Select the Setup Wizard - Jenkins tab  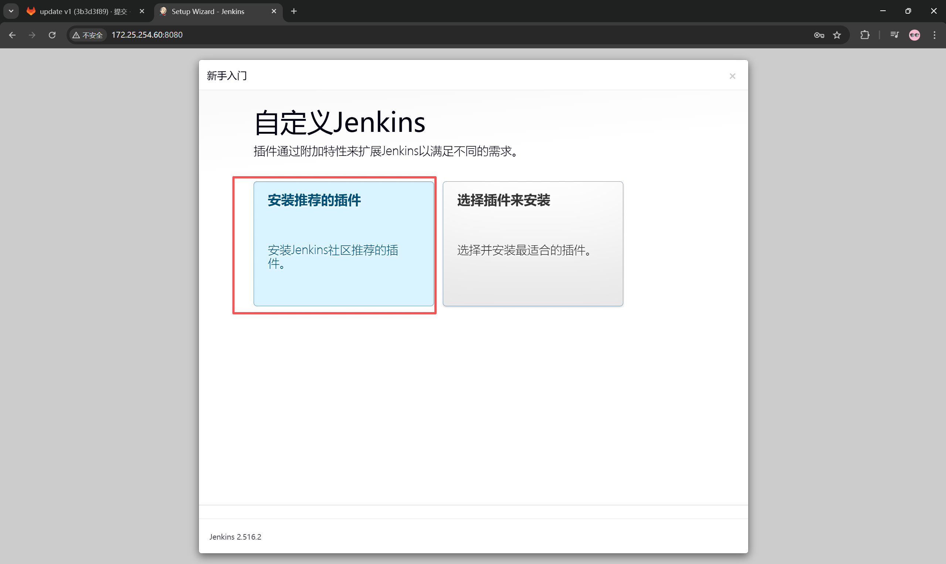pyautogui.click(x=208, y=11)
